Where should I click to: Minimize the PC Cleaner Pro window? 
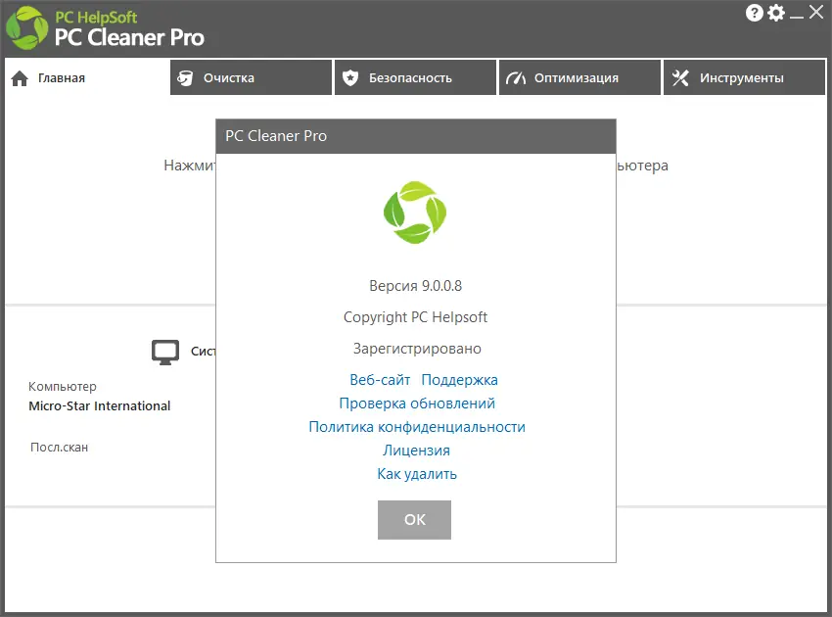click(x=797, y=17)
